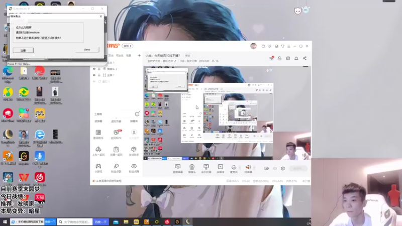402x226 pixels.
Task: Open the notification bell icon
Action: pyautogui.click(x=296, y=58)
